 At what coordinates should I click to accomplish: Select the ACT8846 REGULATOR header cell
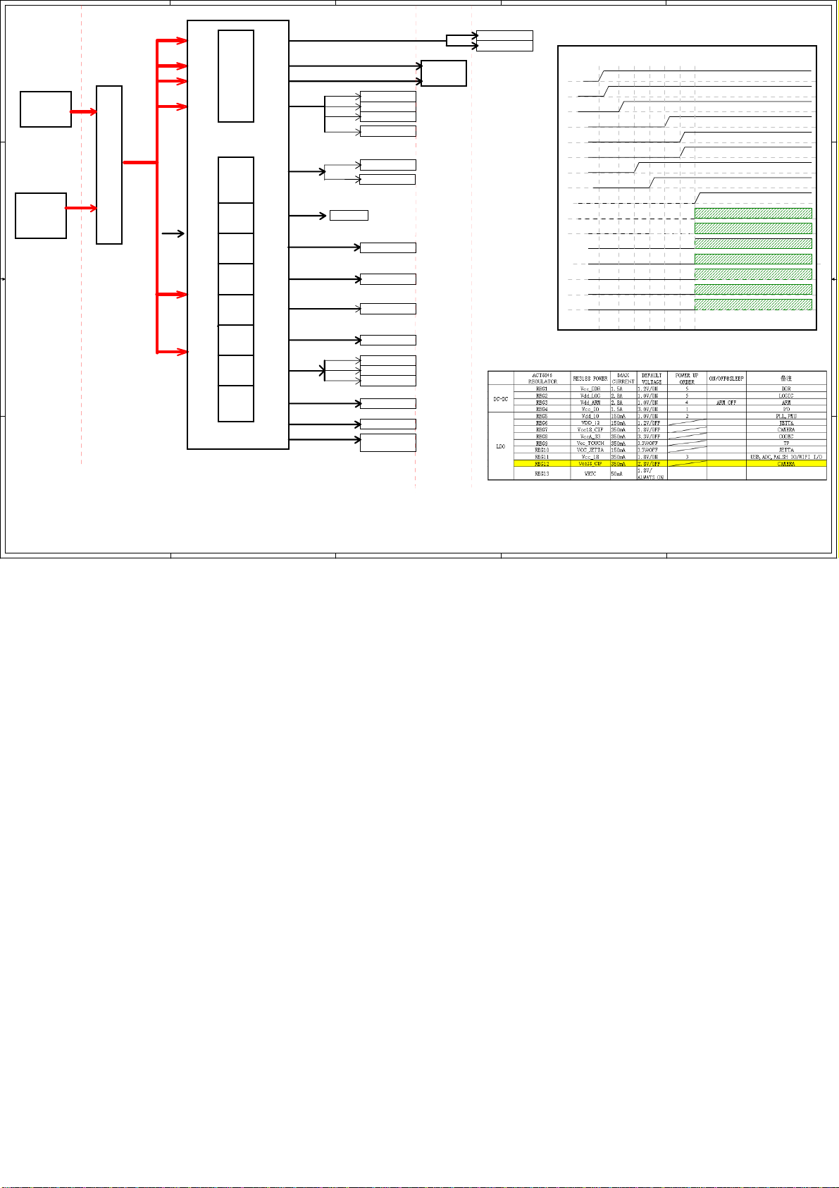pos(542,379)
